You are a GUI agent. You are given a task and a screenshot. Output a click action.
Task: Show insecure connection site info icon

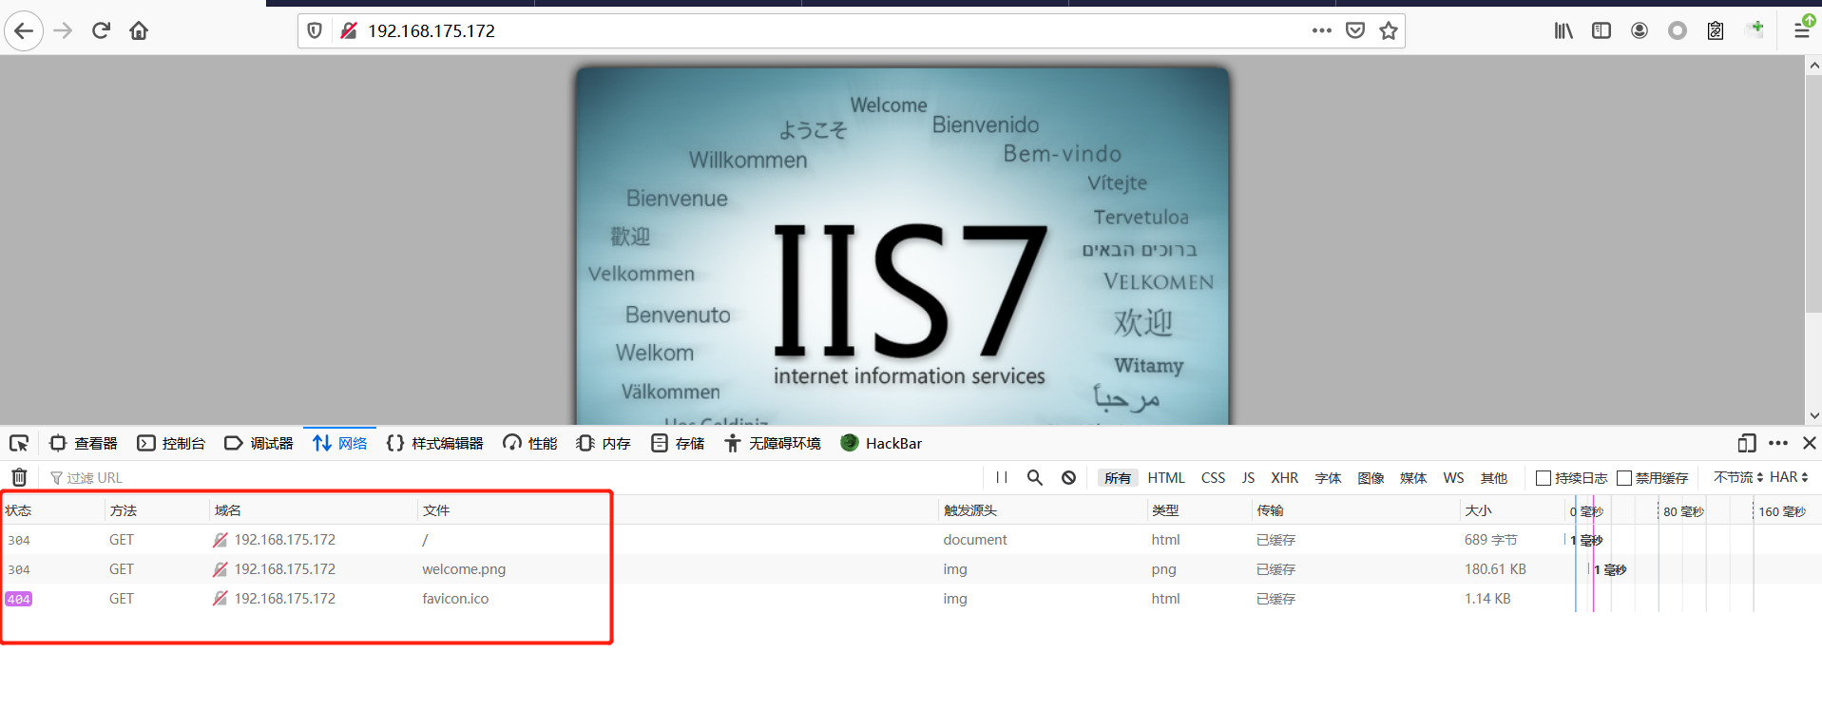pos(349,30)
